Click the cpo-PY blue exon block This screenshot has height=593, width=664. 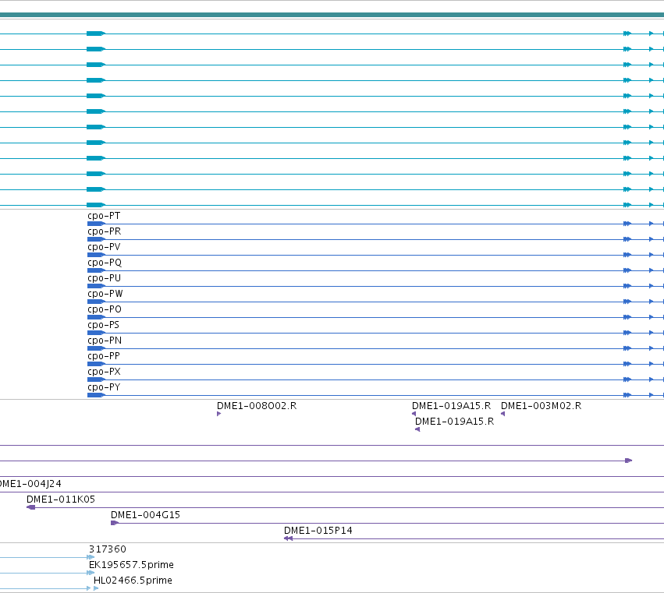coord(96,395)
